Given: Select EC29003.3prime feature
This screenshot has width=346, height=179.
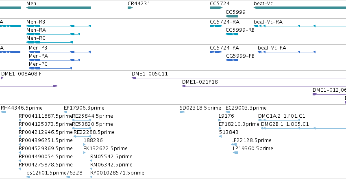Looking at the screenshot, I should 228,112.
